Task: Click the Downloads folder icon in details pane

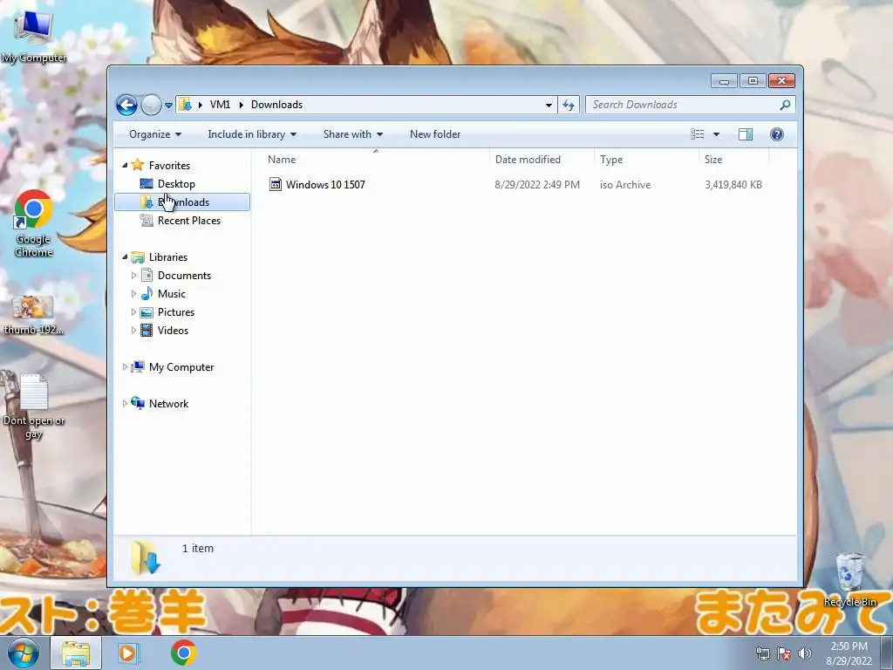Action: [x=146, y=557]
